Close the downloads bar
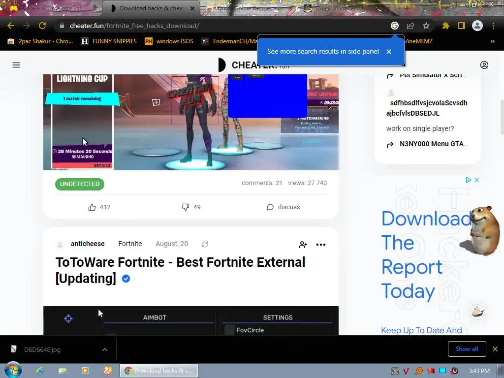The width and height of the screenshot is (504, 378). point(495,349)
